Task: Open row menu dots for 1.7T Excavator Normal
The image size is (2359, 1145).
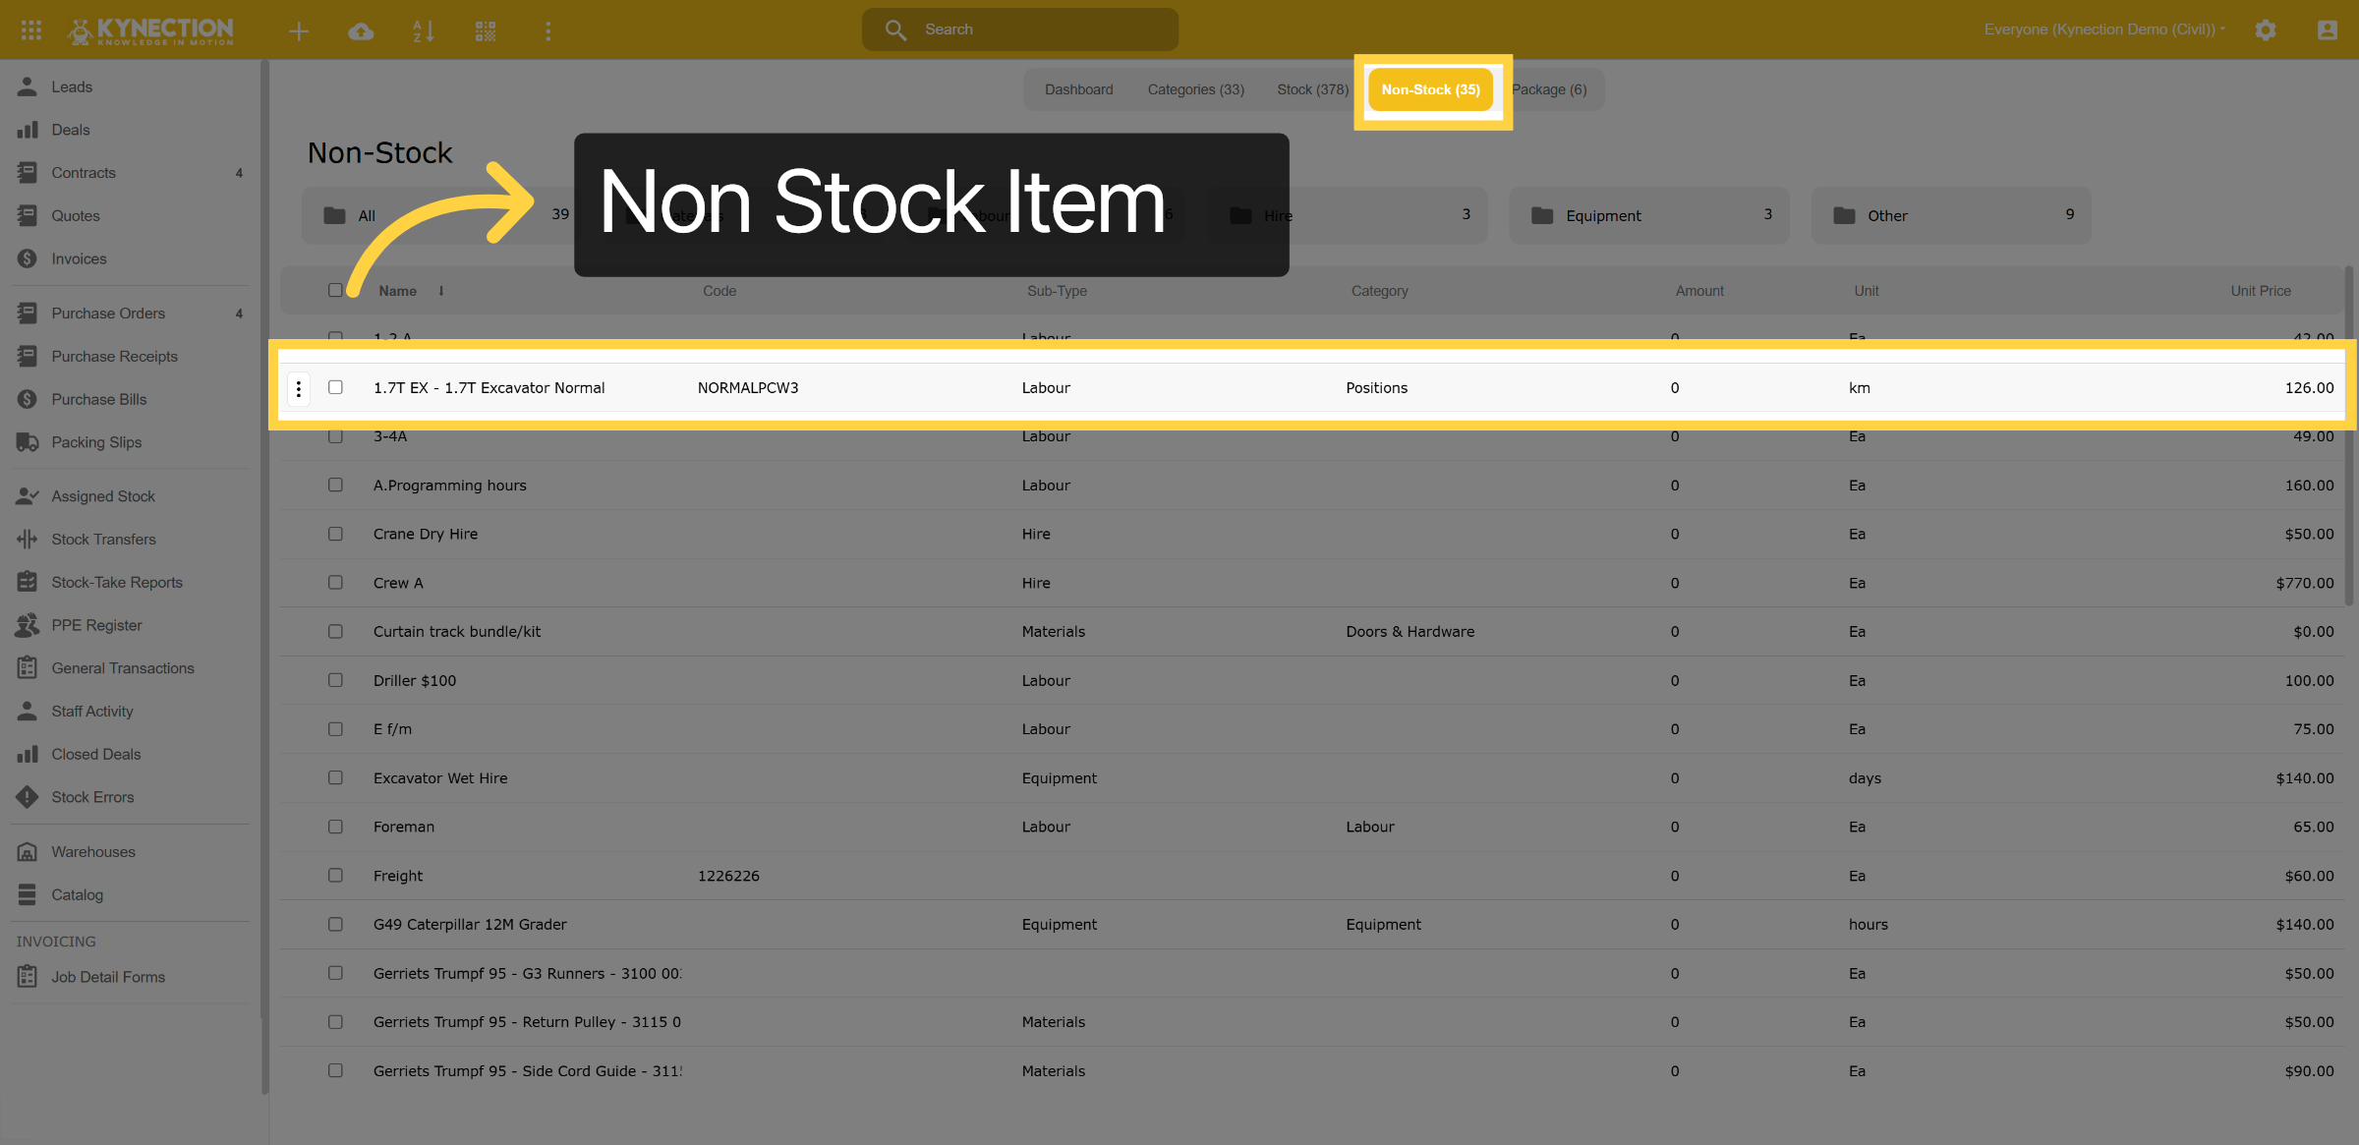Action: click(299, 389)
